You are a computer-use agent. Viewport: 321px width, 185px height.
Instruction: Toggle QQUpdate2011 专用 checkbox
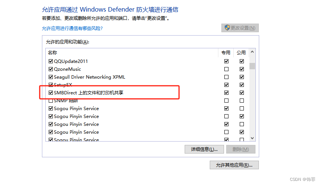[226, 61]
